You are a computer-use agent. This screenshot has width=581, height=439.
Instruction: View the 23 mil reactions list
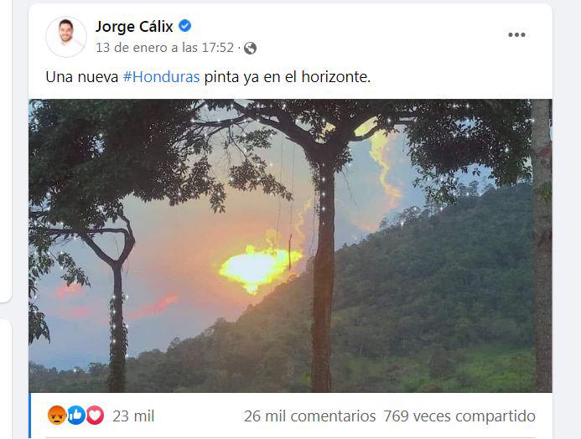133,416
